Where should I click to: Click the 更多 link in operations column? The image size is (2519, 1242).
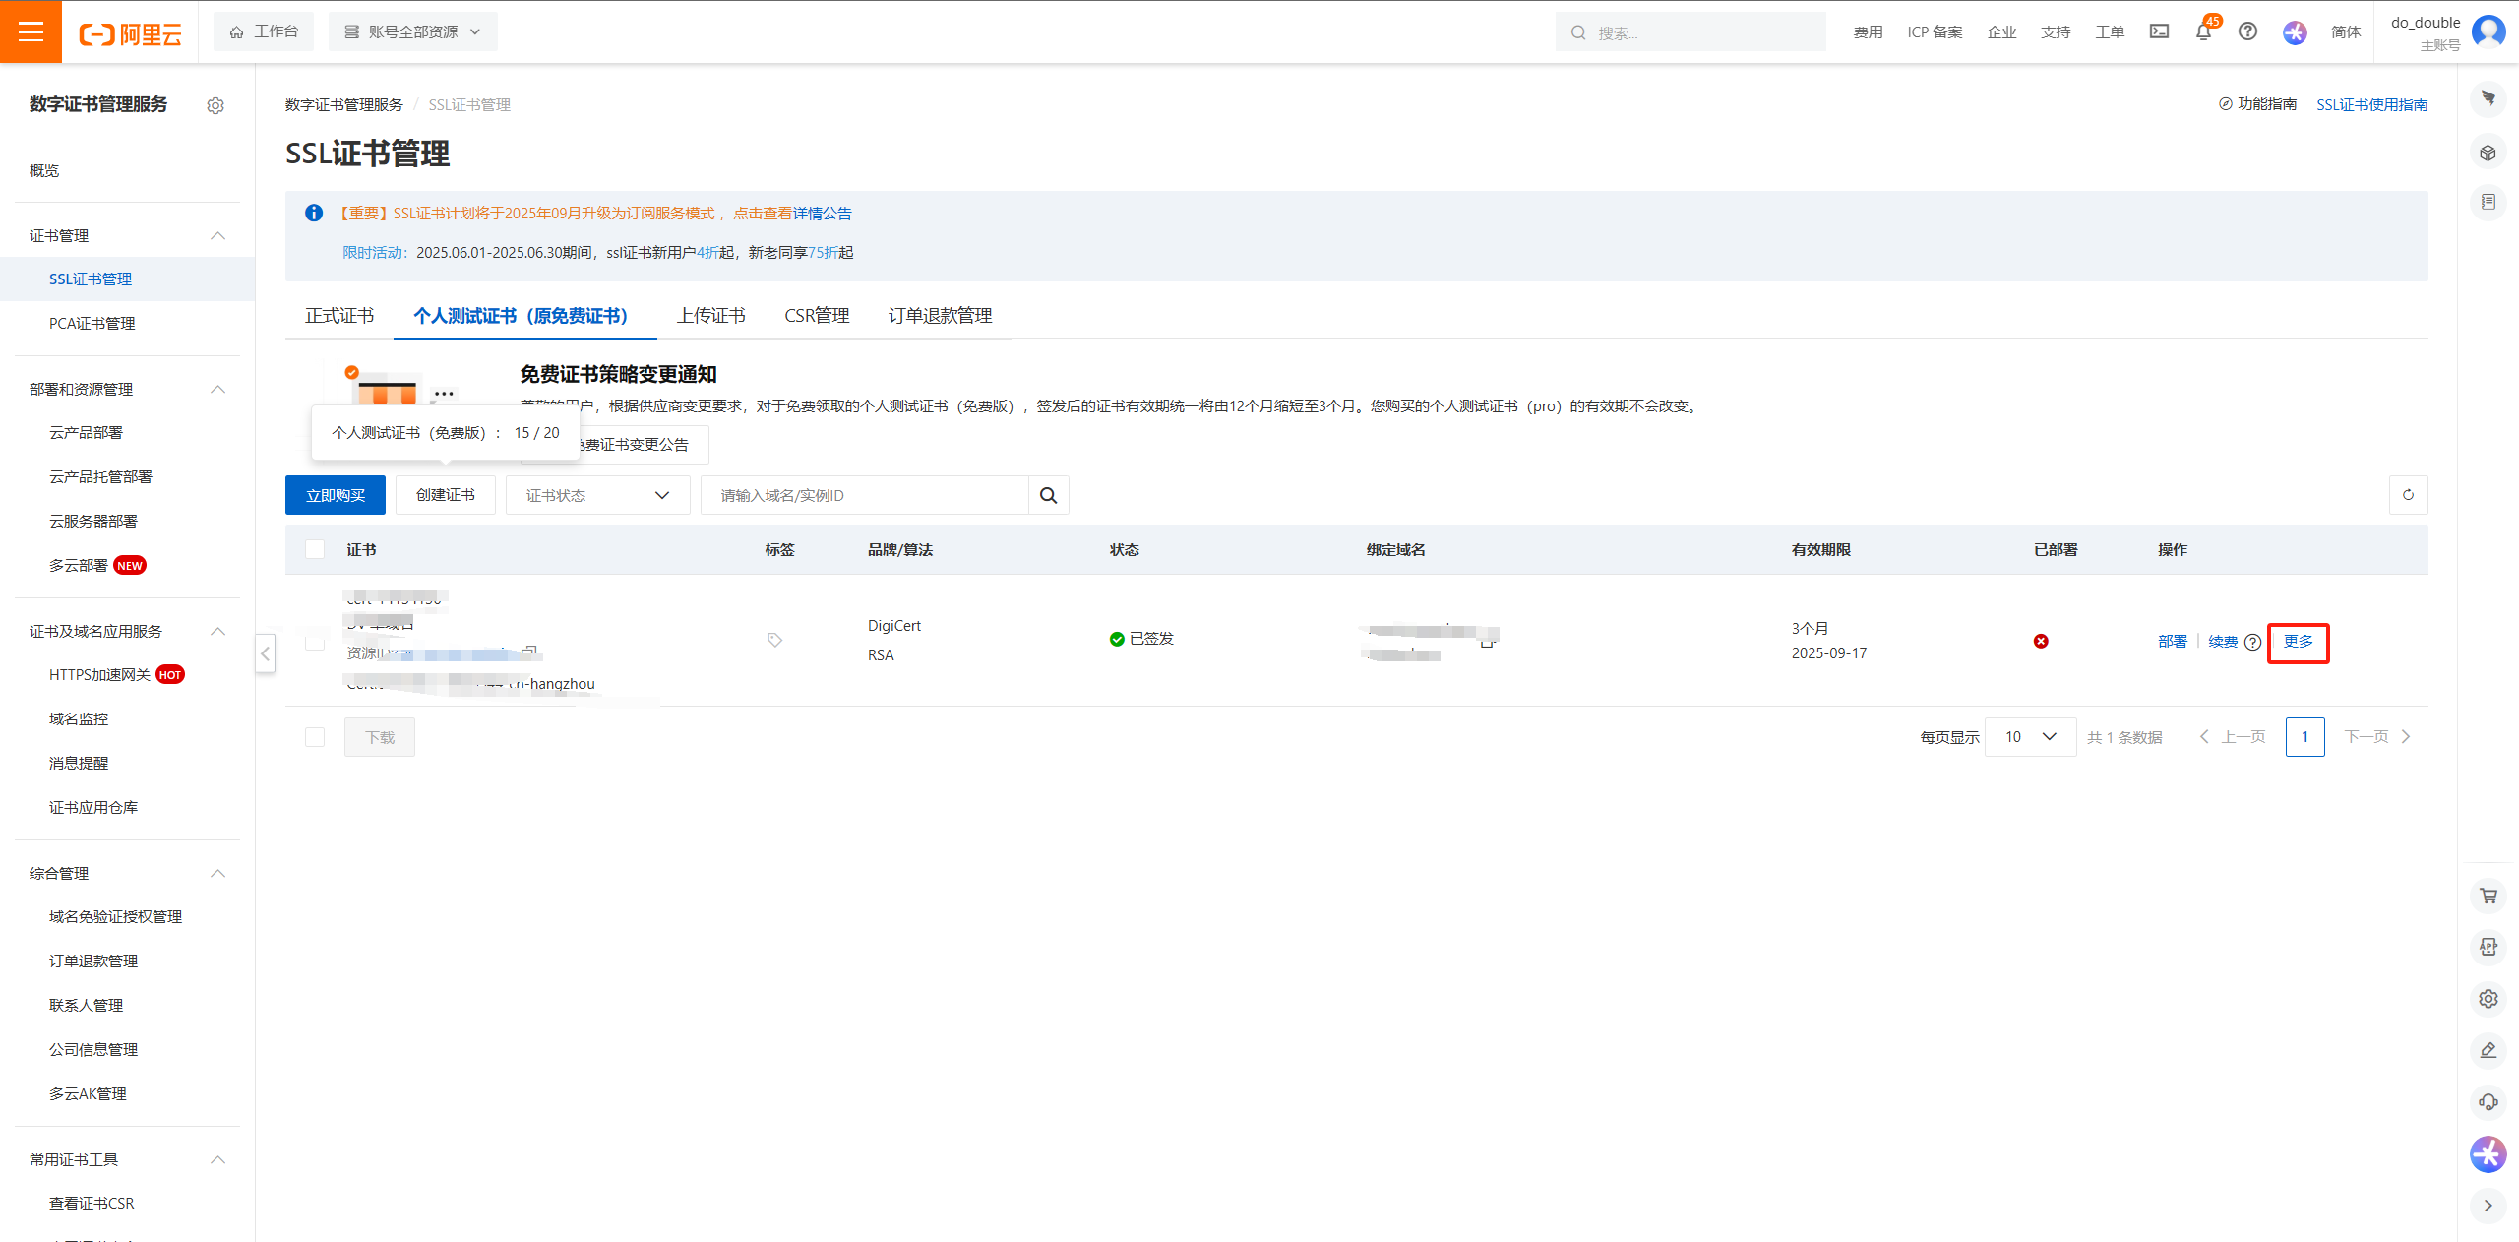click(2298, 642)
